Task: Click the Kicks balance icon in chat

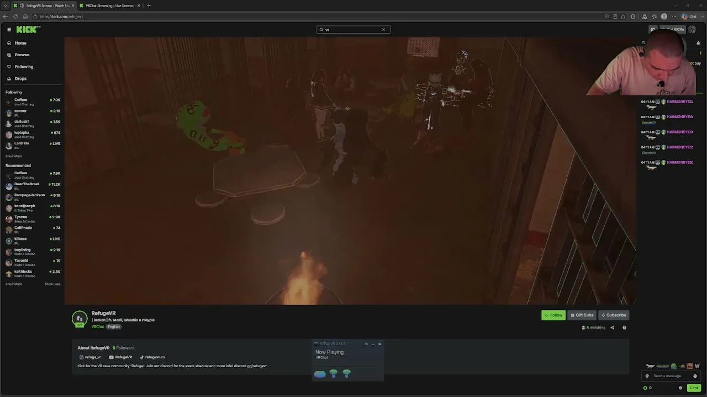Action: pos(645,388)
